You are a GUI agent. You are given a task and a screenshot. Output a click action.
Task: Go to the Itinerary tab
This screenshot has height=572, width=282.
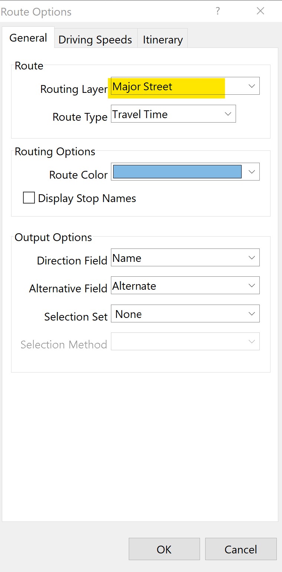[163, 40]
